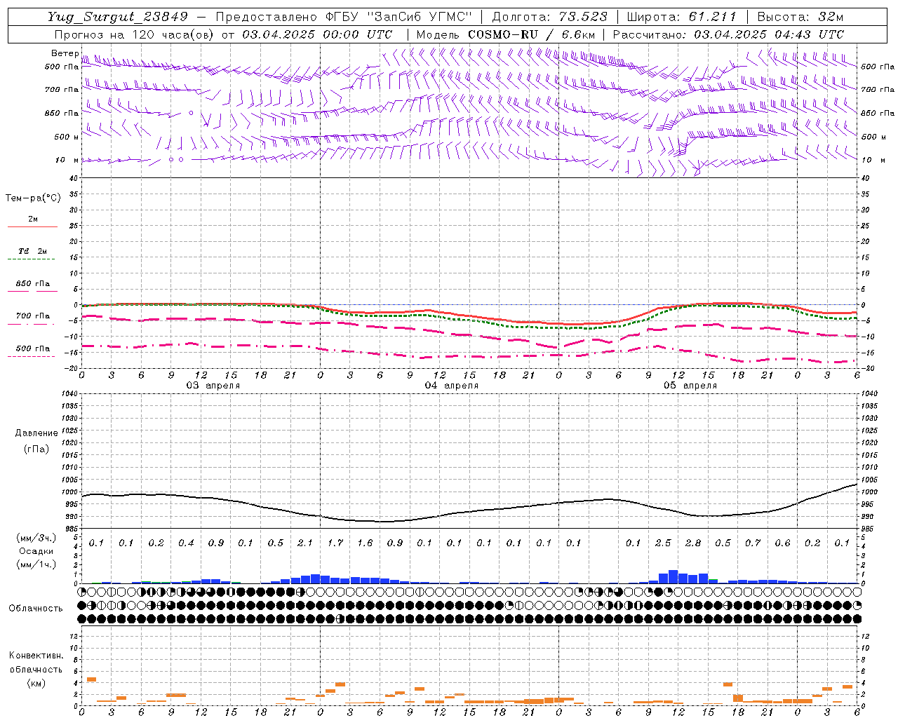Click the 2.5 precipitation value
The image size is (898, 718).
663,543
